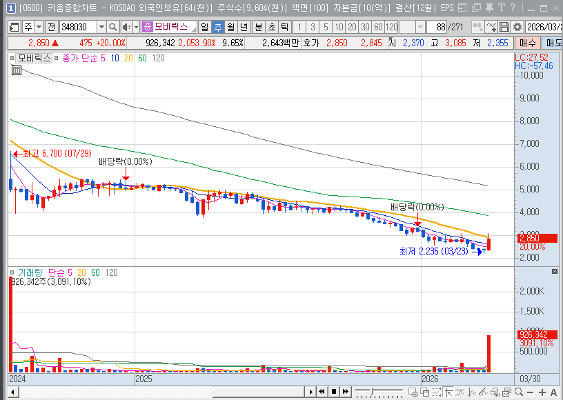The image size is (563, 400).
Task: Click the 60 moving average legend value
Action: pyautogui.click(x=142, y=58)
